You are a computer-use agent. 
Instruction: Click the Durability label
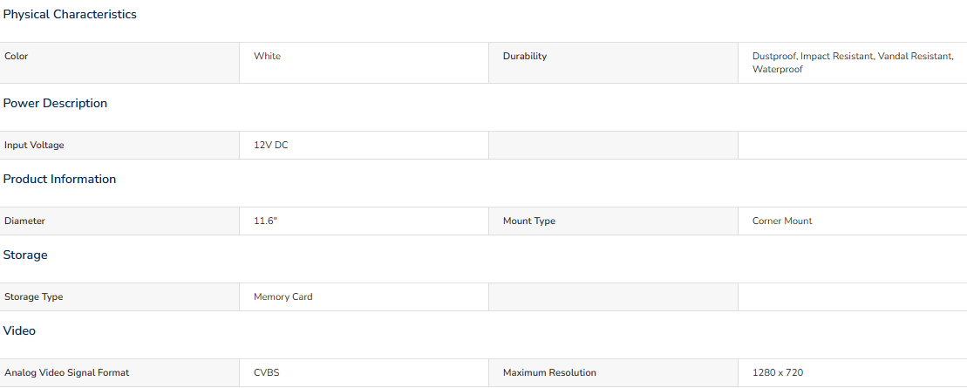525,56
